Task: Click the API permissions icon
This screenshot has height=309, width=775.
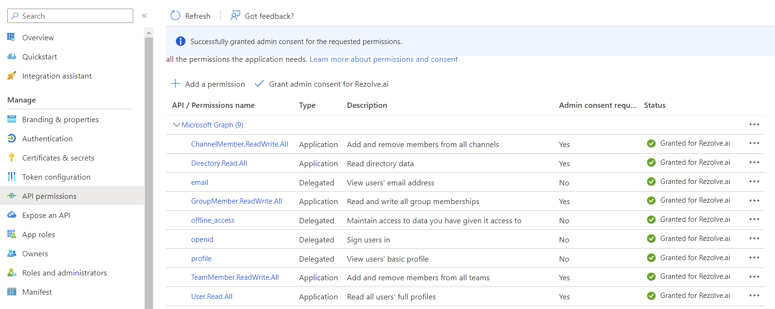Action: (12, 196)
